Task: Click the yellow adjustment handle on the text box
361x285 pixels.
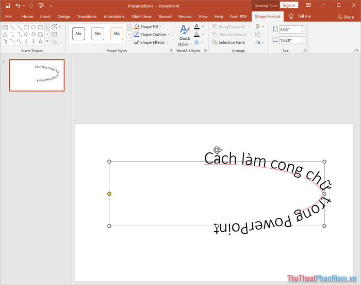Action: 109,194
